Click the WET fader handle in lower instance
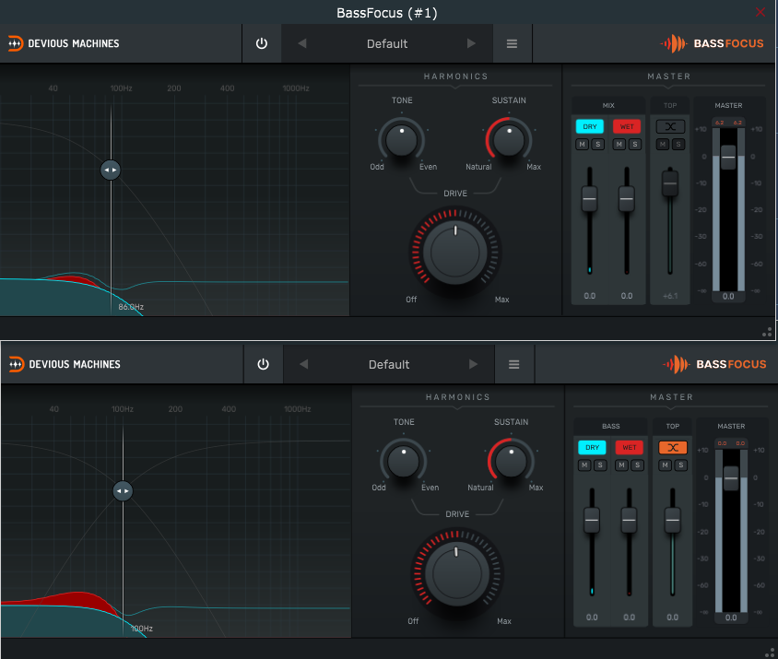The width and height of the screenshot is (778, 659). 629,520
